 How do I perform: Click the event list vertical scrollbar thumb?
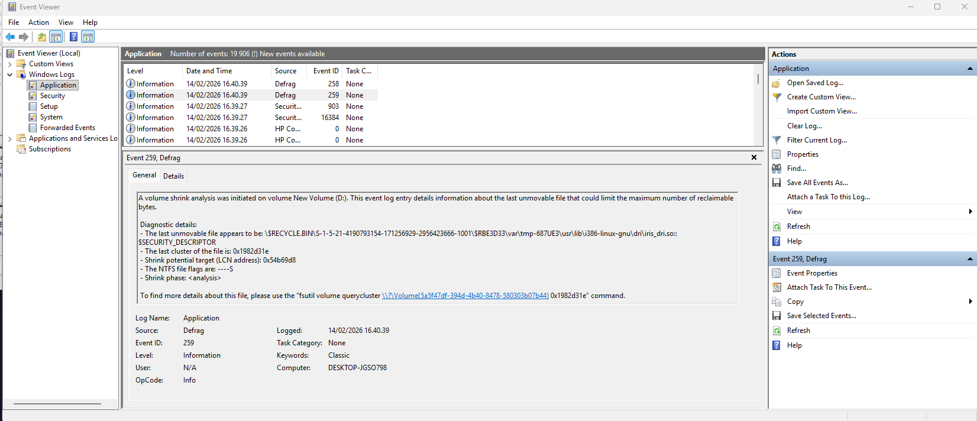point(758,79)
